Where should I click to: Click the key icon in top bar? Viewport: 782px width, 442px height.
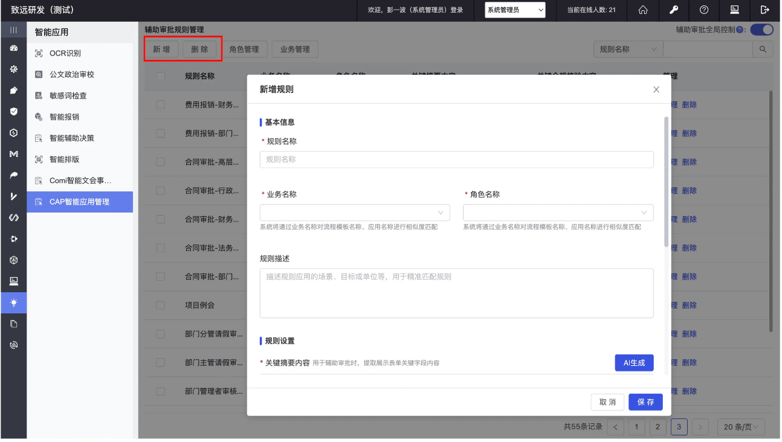tap(674, 10)
